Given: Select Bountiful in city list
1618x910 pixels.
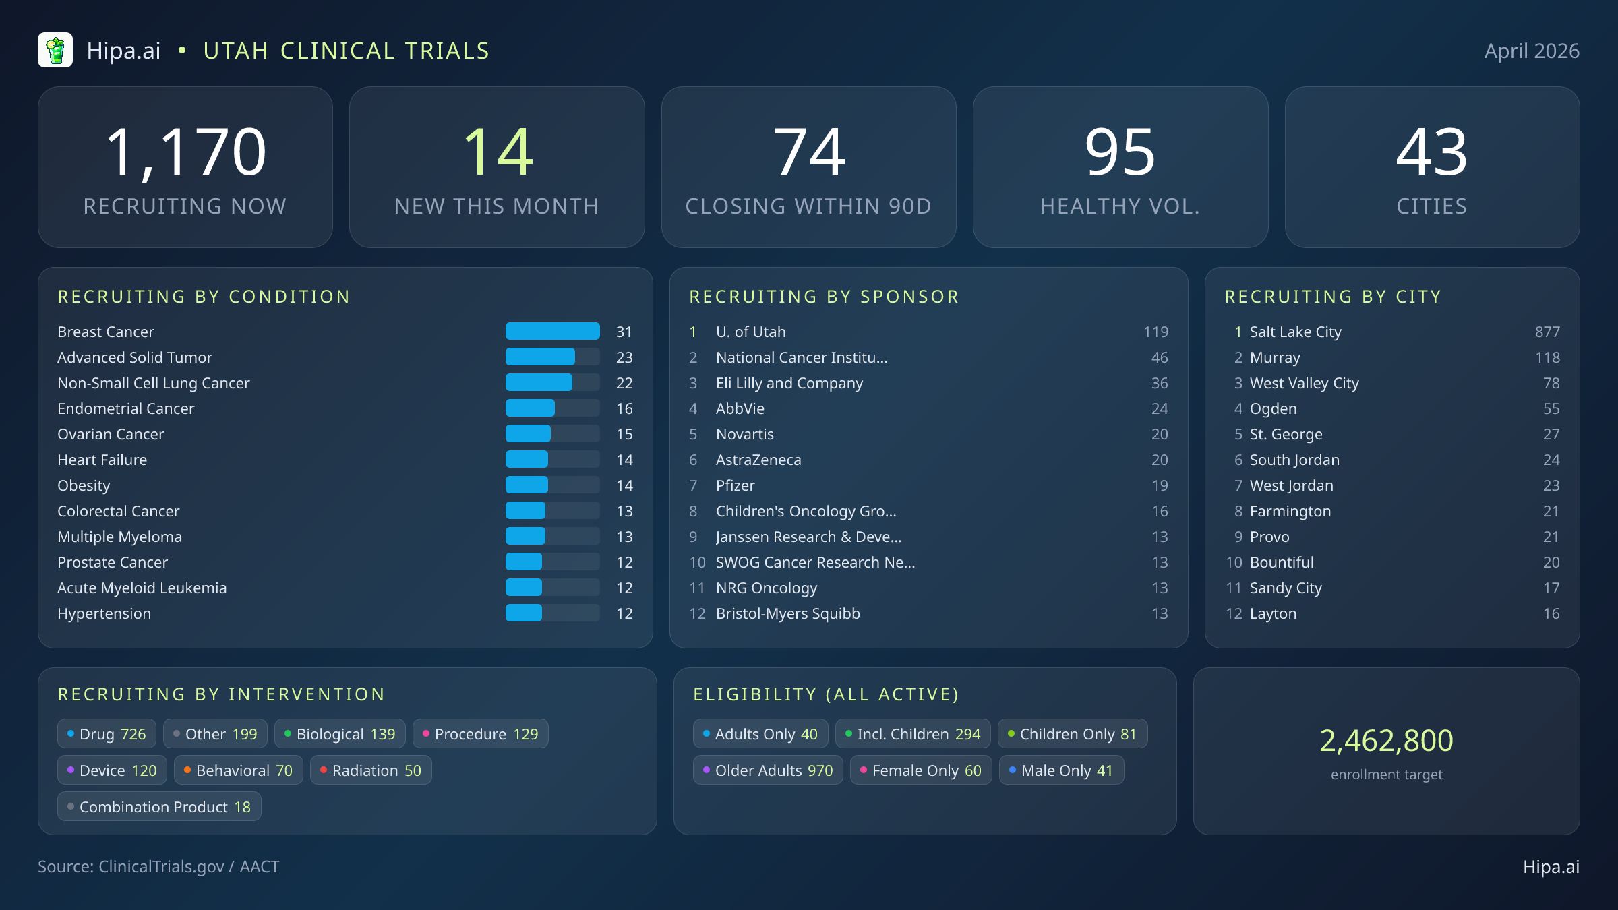Looking at the screenshot, I should point(1392,562).
